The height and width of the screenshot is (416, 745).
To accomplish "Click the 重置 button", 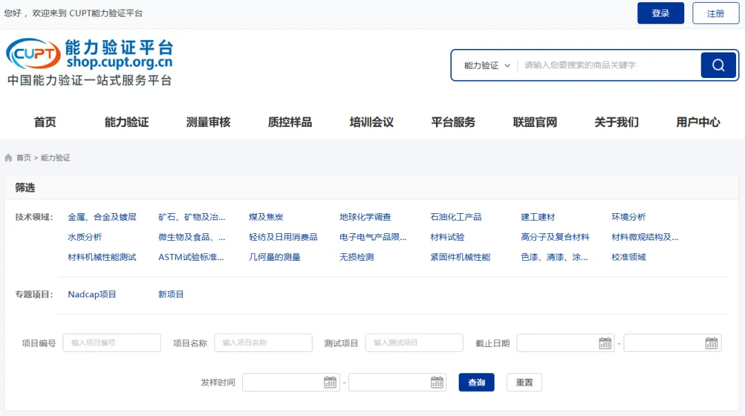I will [524, 382].
